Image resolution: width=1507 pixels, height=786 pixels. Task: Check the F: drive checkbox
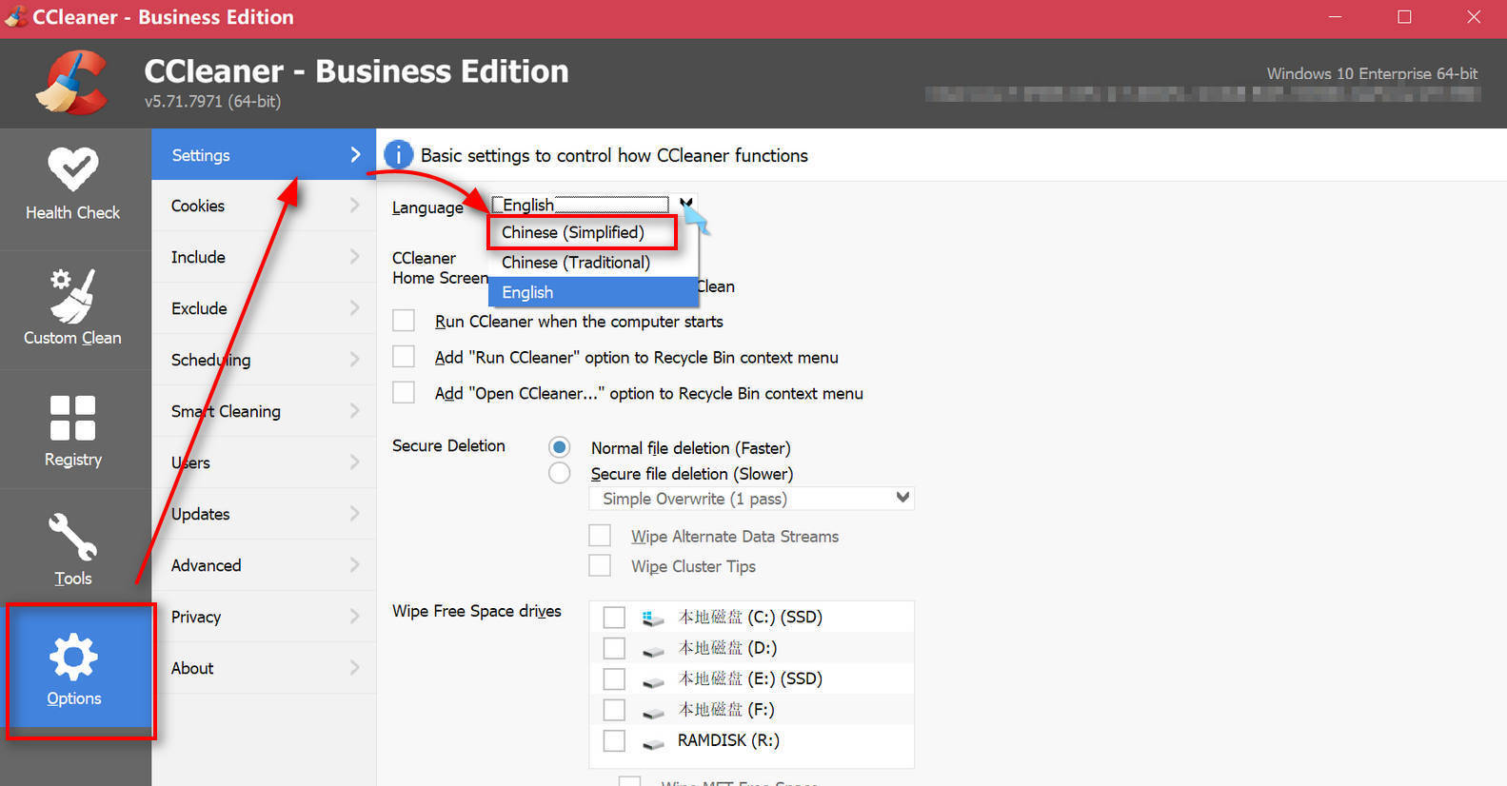point(614,710)
